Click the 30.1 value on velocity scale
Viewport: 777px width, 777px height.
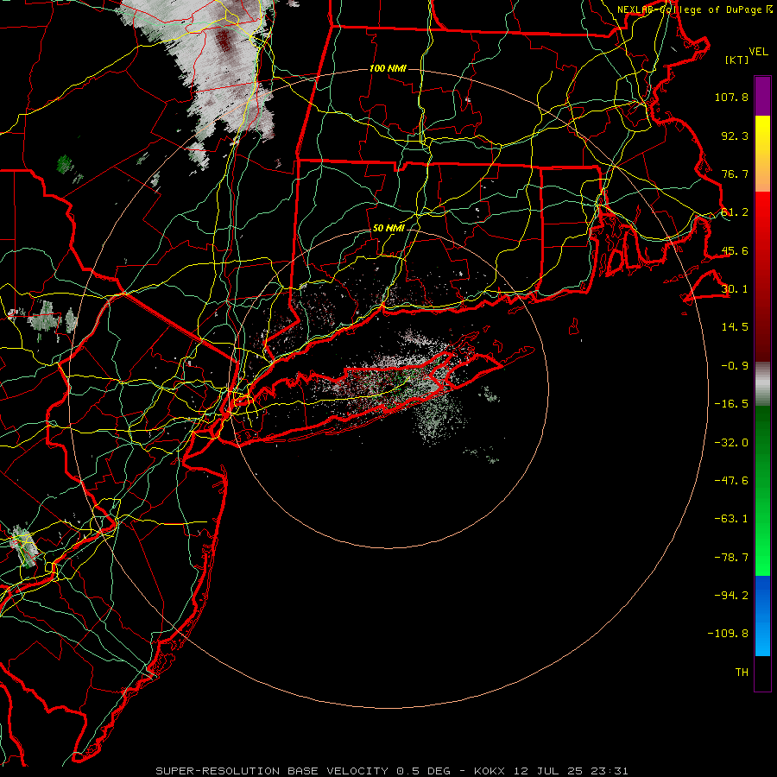click(x=735, y=289)
